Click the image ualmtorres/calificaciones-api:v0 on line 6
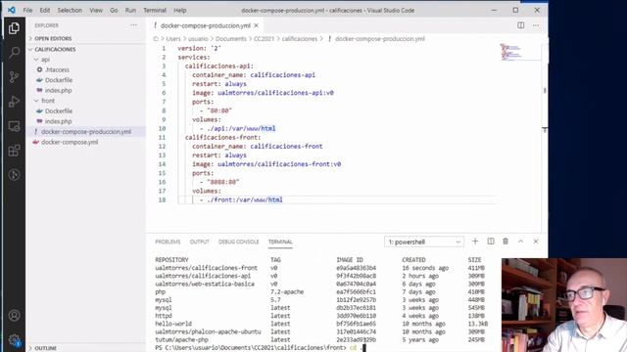This screenshot has width=627, height=352. click(x=275, y=93)
